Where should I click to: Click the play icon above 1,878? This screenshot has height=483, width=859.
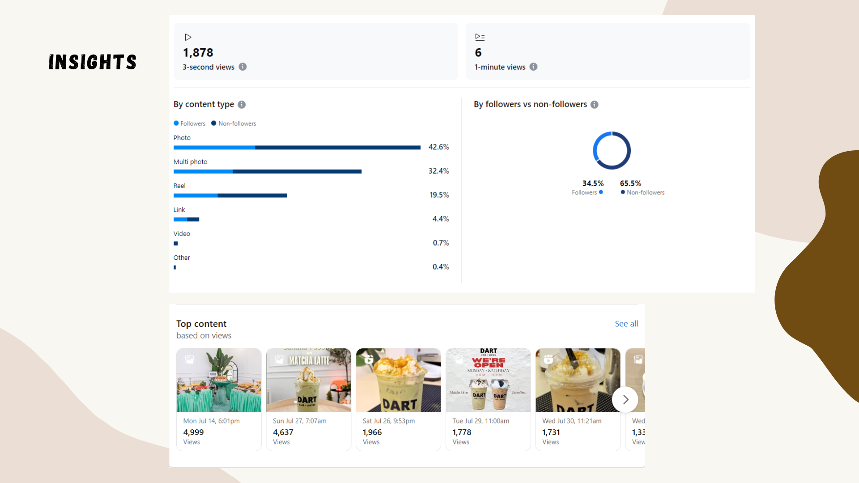[x=188, y=37]
